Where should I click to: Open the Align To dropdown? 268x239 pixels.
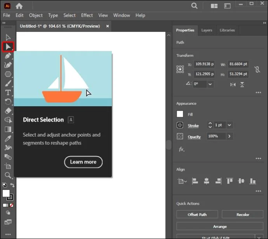coord(182,181)
